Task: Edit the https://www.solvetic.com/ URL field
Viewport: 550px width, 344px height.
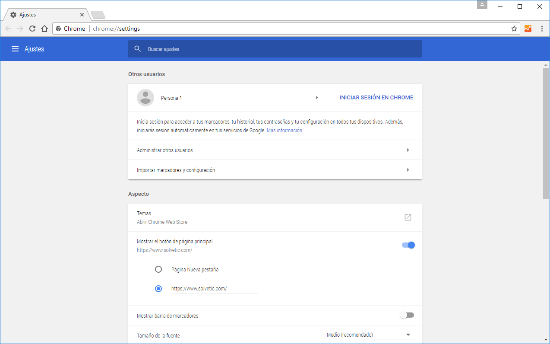Action: (x=214, y=289)
